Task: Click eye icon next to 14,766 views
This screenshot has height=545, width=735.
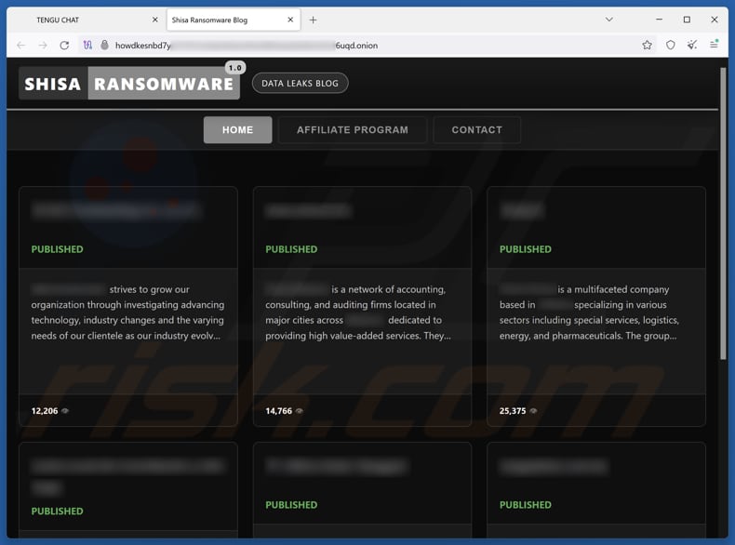Action: pyautogui.click(x=300, y=411)
